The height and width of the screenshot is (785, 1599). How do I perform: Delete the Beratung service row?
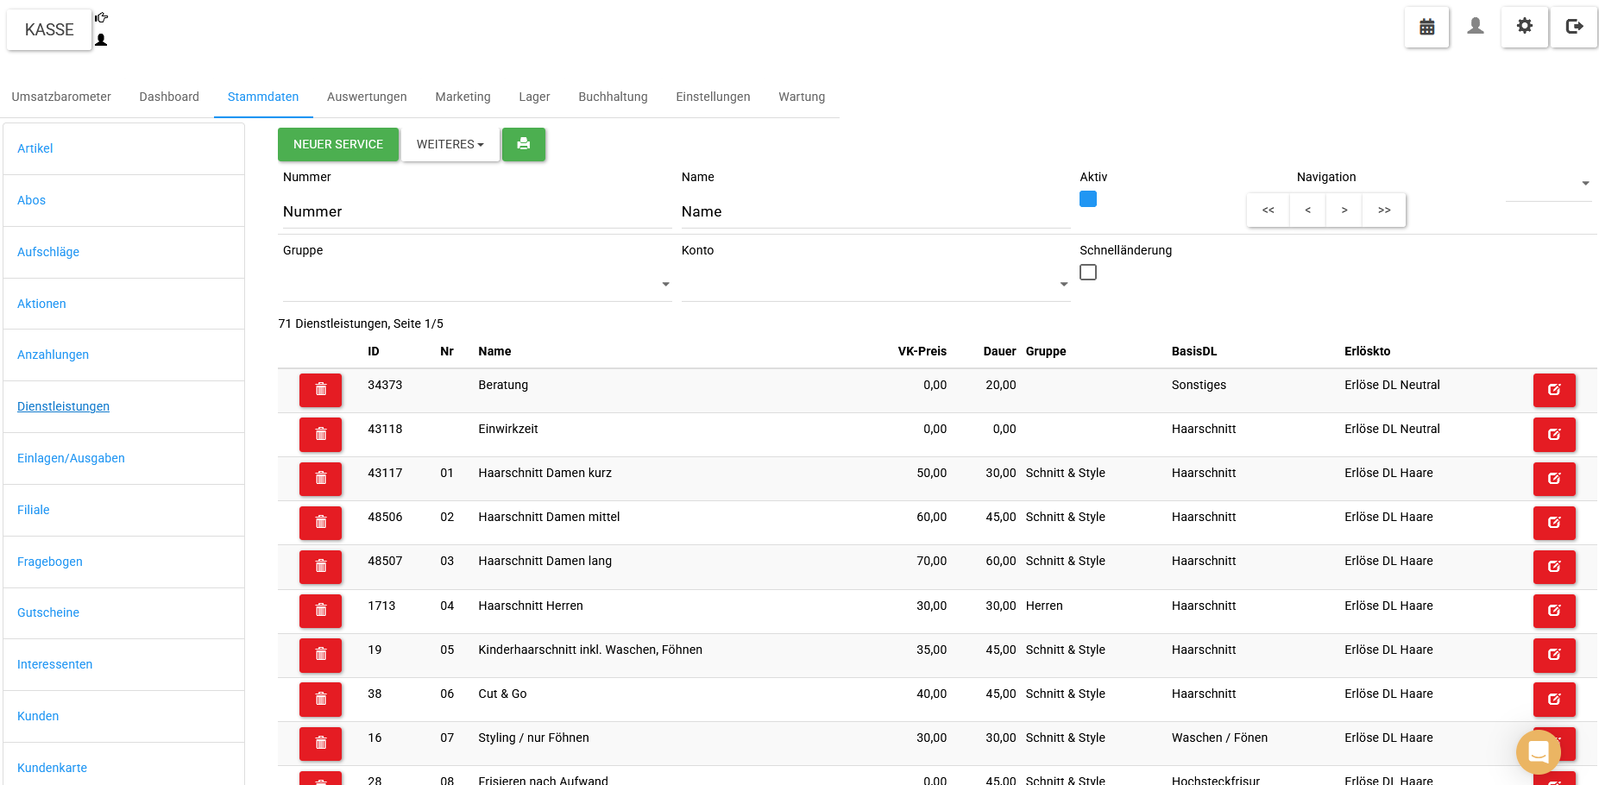(320, 390)
